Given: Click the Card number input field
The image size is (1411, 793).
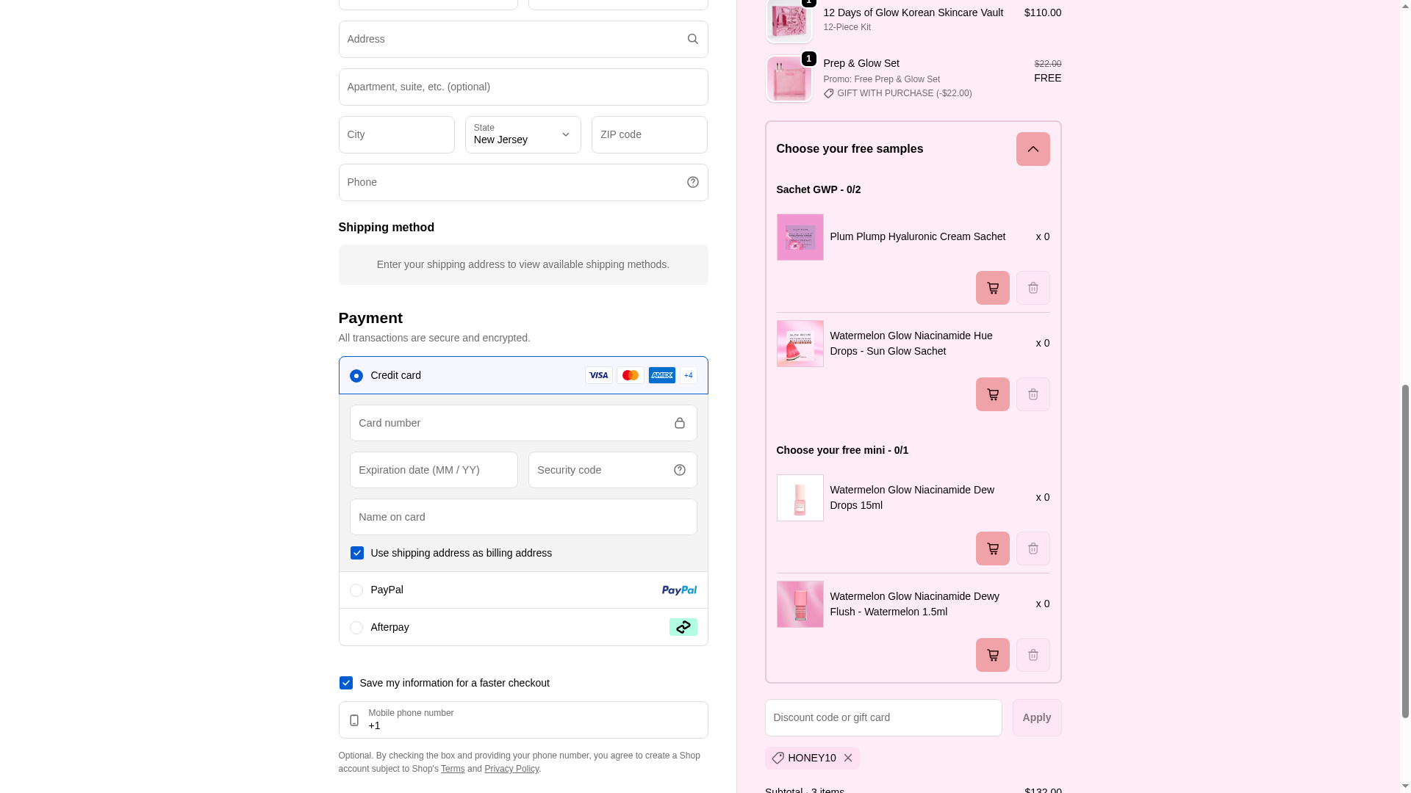Looking at the screenshot, I should [514, 423].
